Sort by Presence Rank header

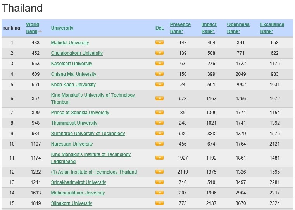[180, 28]
